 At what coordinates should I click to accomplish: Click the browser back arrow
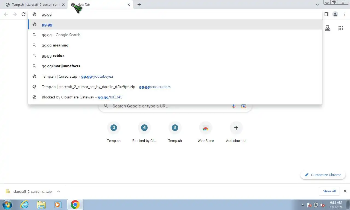pyautogui.click(x=6, y=14)
